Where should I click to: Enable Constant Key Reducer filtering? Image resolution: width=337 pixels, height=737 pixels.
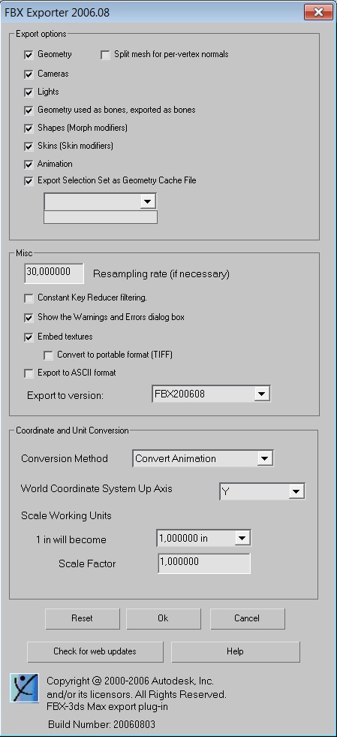pos(29,298)
